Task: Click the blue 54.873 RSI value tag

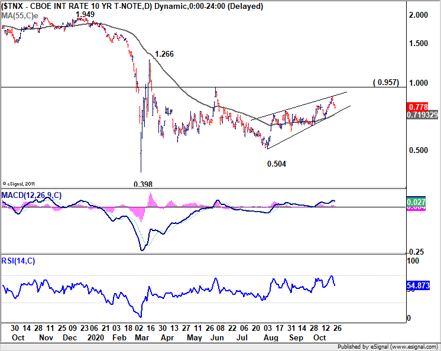Action: (418, 286)
